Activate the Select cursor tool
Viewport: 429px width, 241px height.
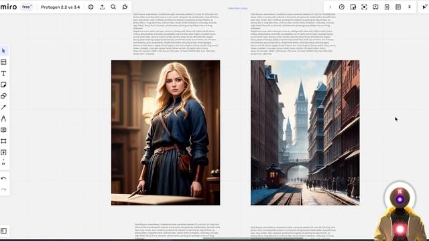coord(3,51)
